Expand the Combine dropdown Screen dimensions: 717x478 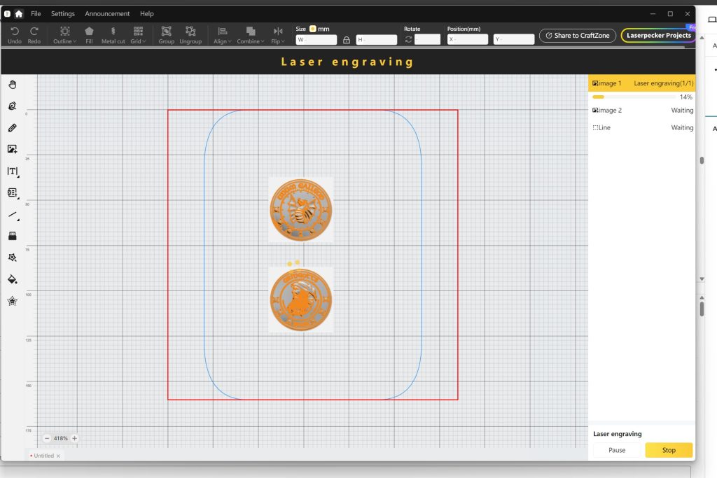tap(250, 35)
